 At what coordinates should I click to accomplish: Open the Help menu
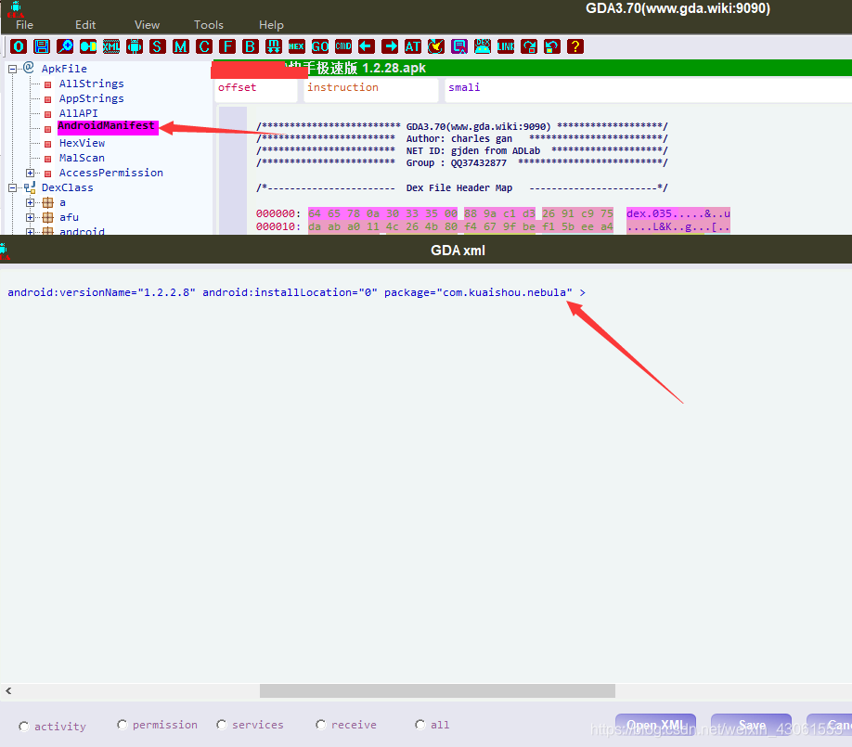coord(271,25)
